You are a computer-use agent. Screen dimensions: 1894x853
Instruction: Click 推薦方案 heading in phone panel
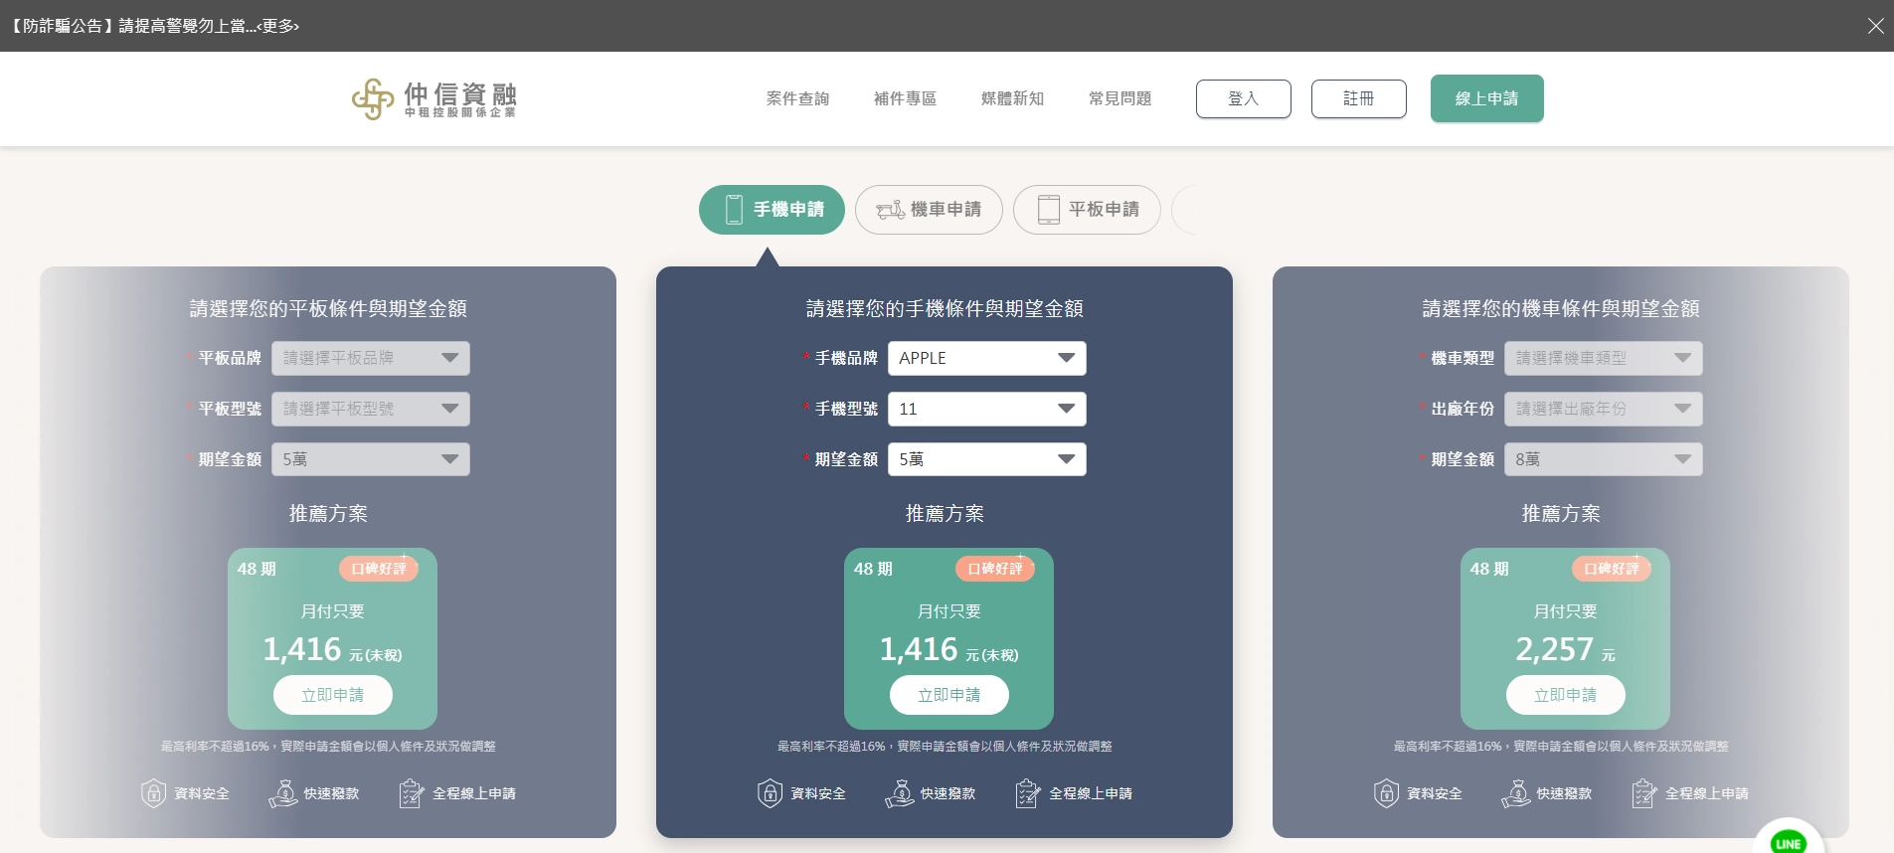tap(945, 513)
